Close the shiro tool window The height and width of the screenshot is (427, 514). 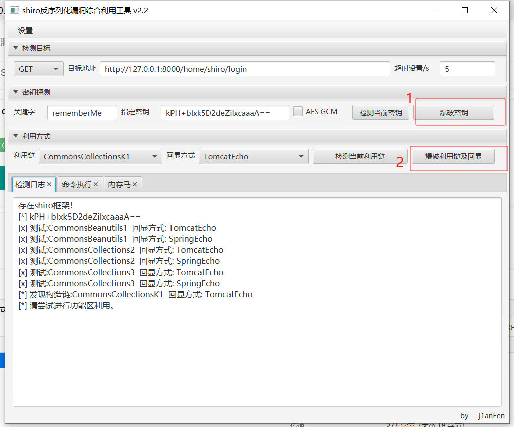(494, 10)
